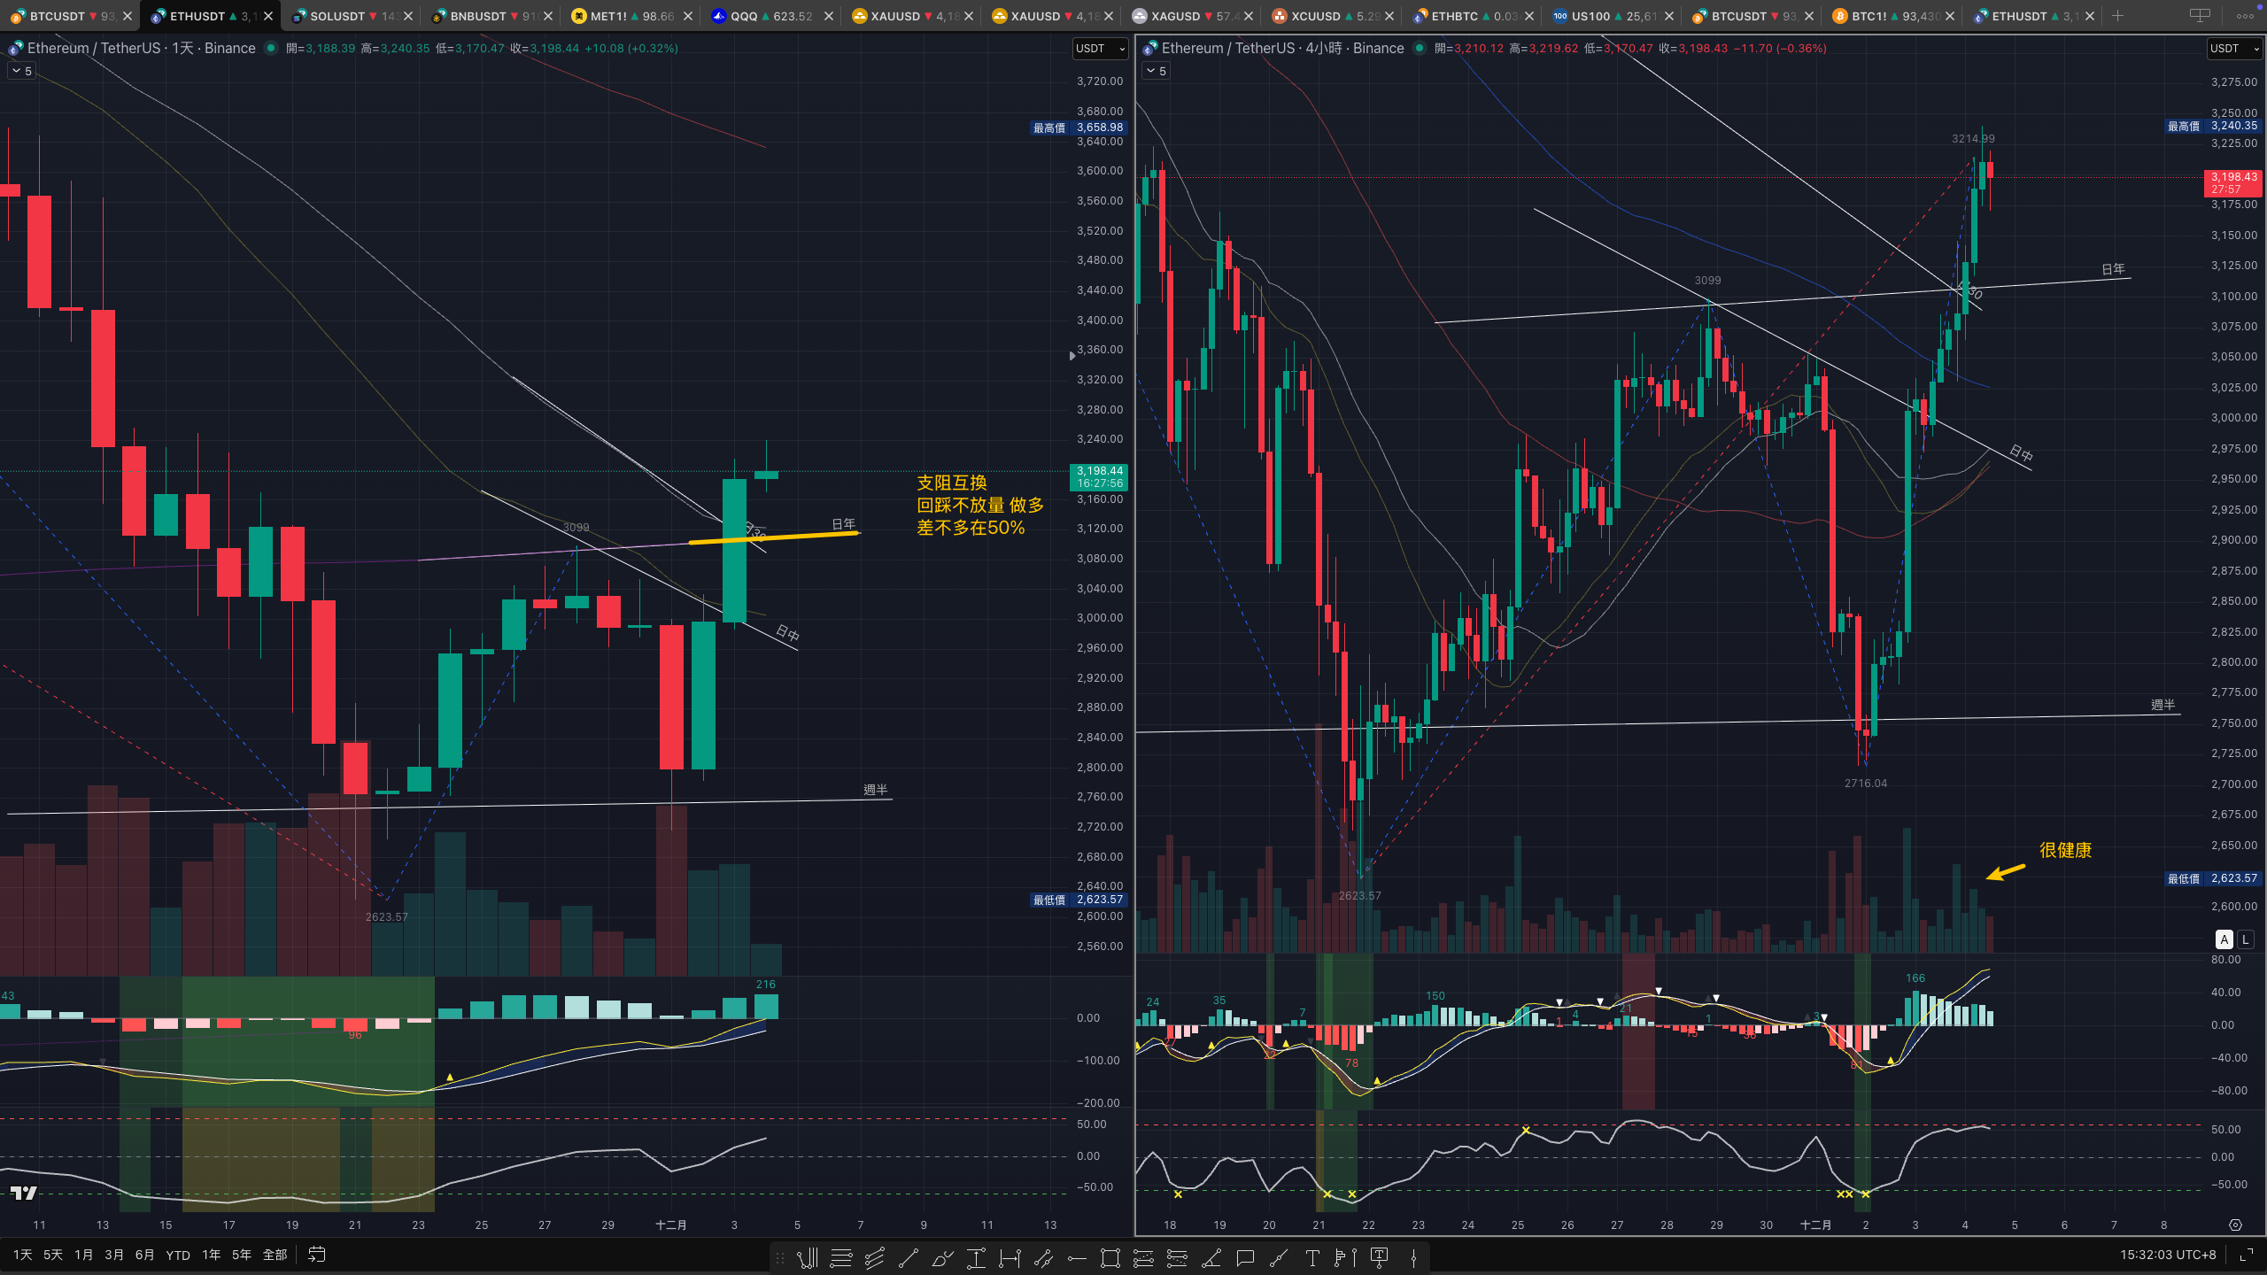Add a new tab with the plus button
The height and width of the screenshot is (1275, 2267).
point(2117,16)
